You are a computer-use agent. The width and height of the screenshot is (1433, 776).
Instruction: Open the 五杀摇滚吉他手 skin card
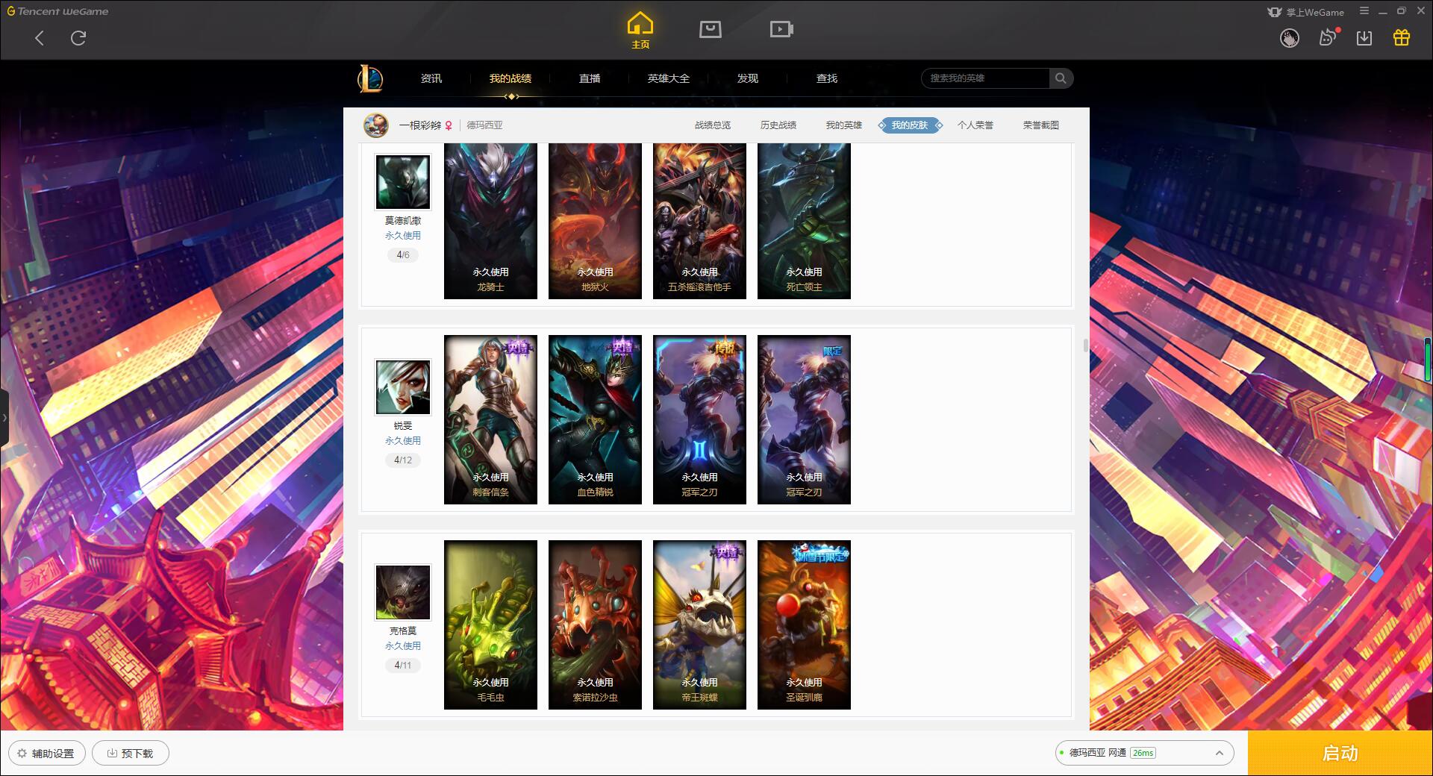(x=699, y=221)
